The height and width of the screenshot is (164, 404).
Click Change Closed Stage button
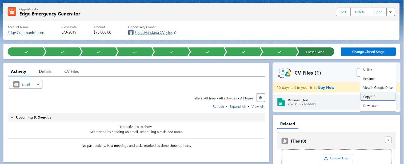(368, 52)
